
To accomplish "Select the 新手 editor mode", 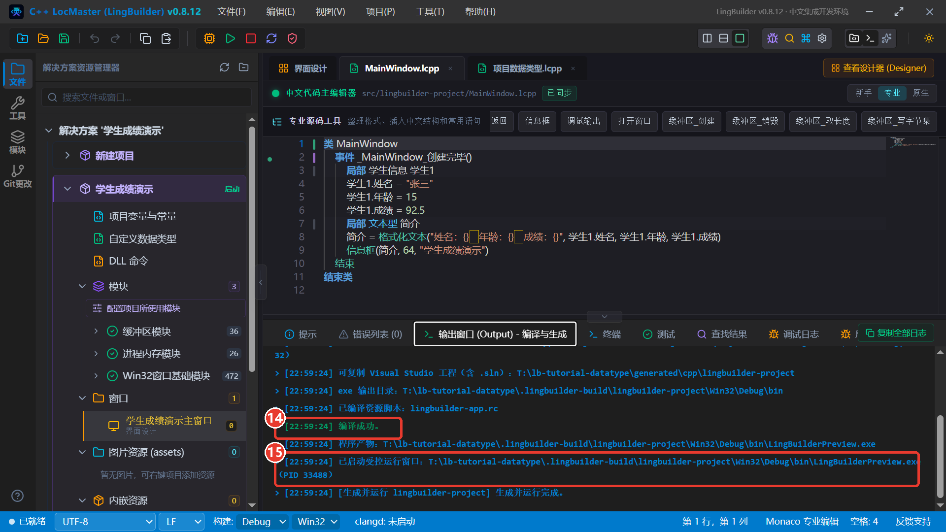I will (864, 93).
